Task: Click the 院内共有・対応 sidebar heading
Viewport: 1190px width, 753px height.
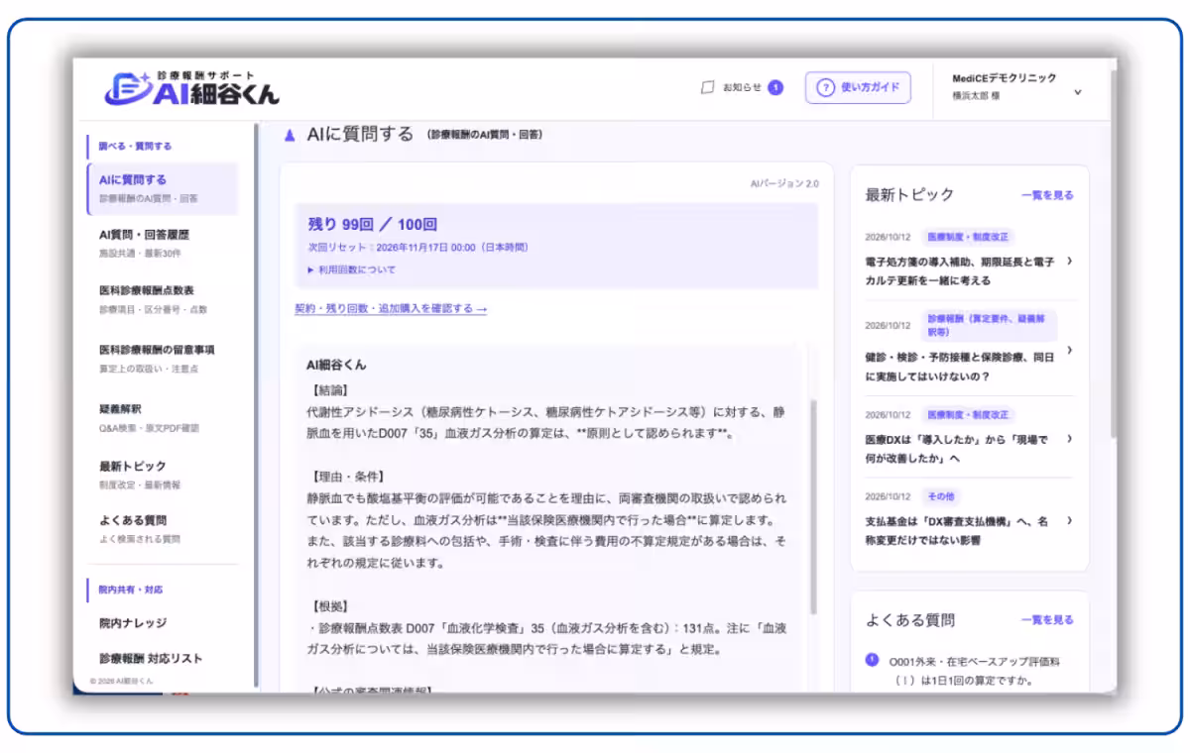Action: point(131,590)
